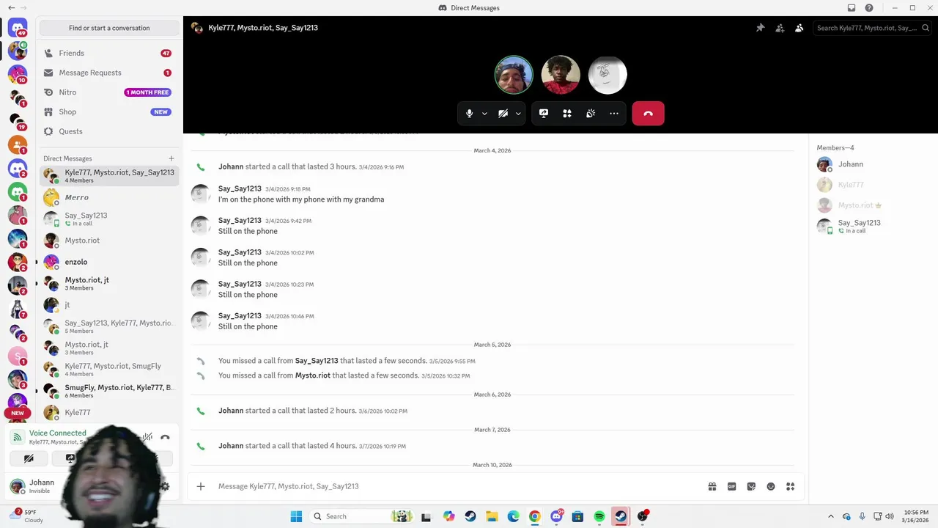Open the help icon in title bar
938x528 pixels.
click(869, 8)
